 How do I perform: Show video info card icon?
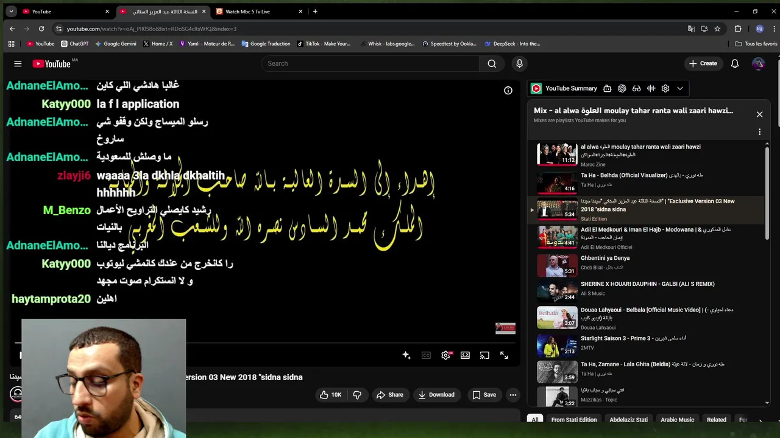click(x=508, y=91)
